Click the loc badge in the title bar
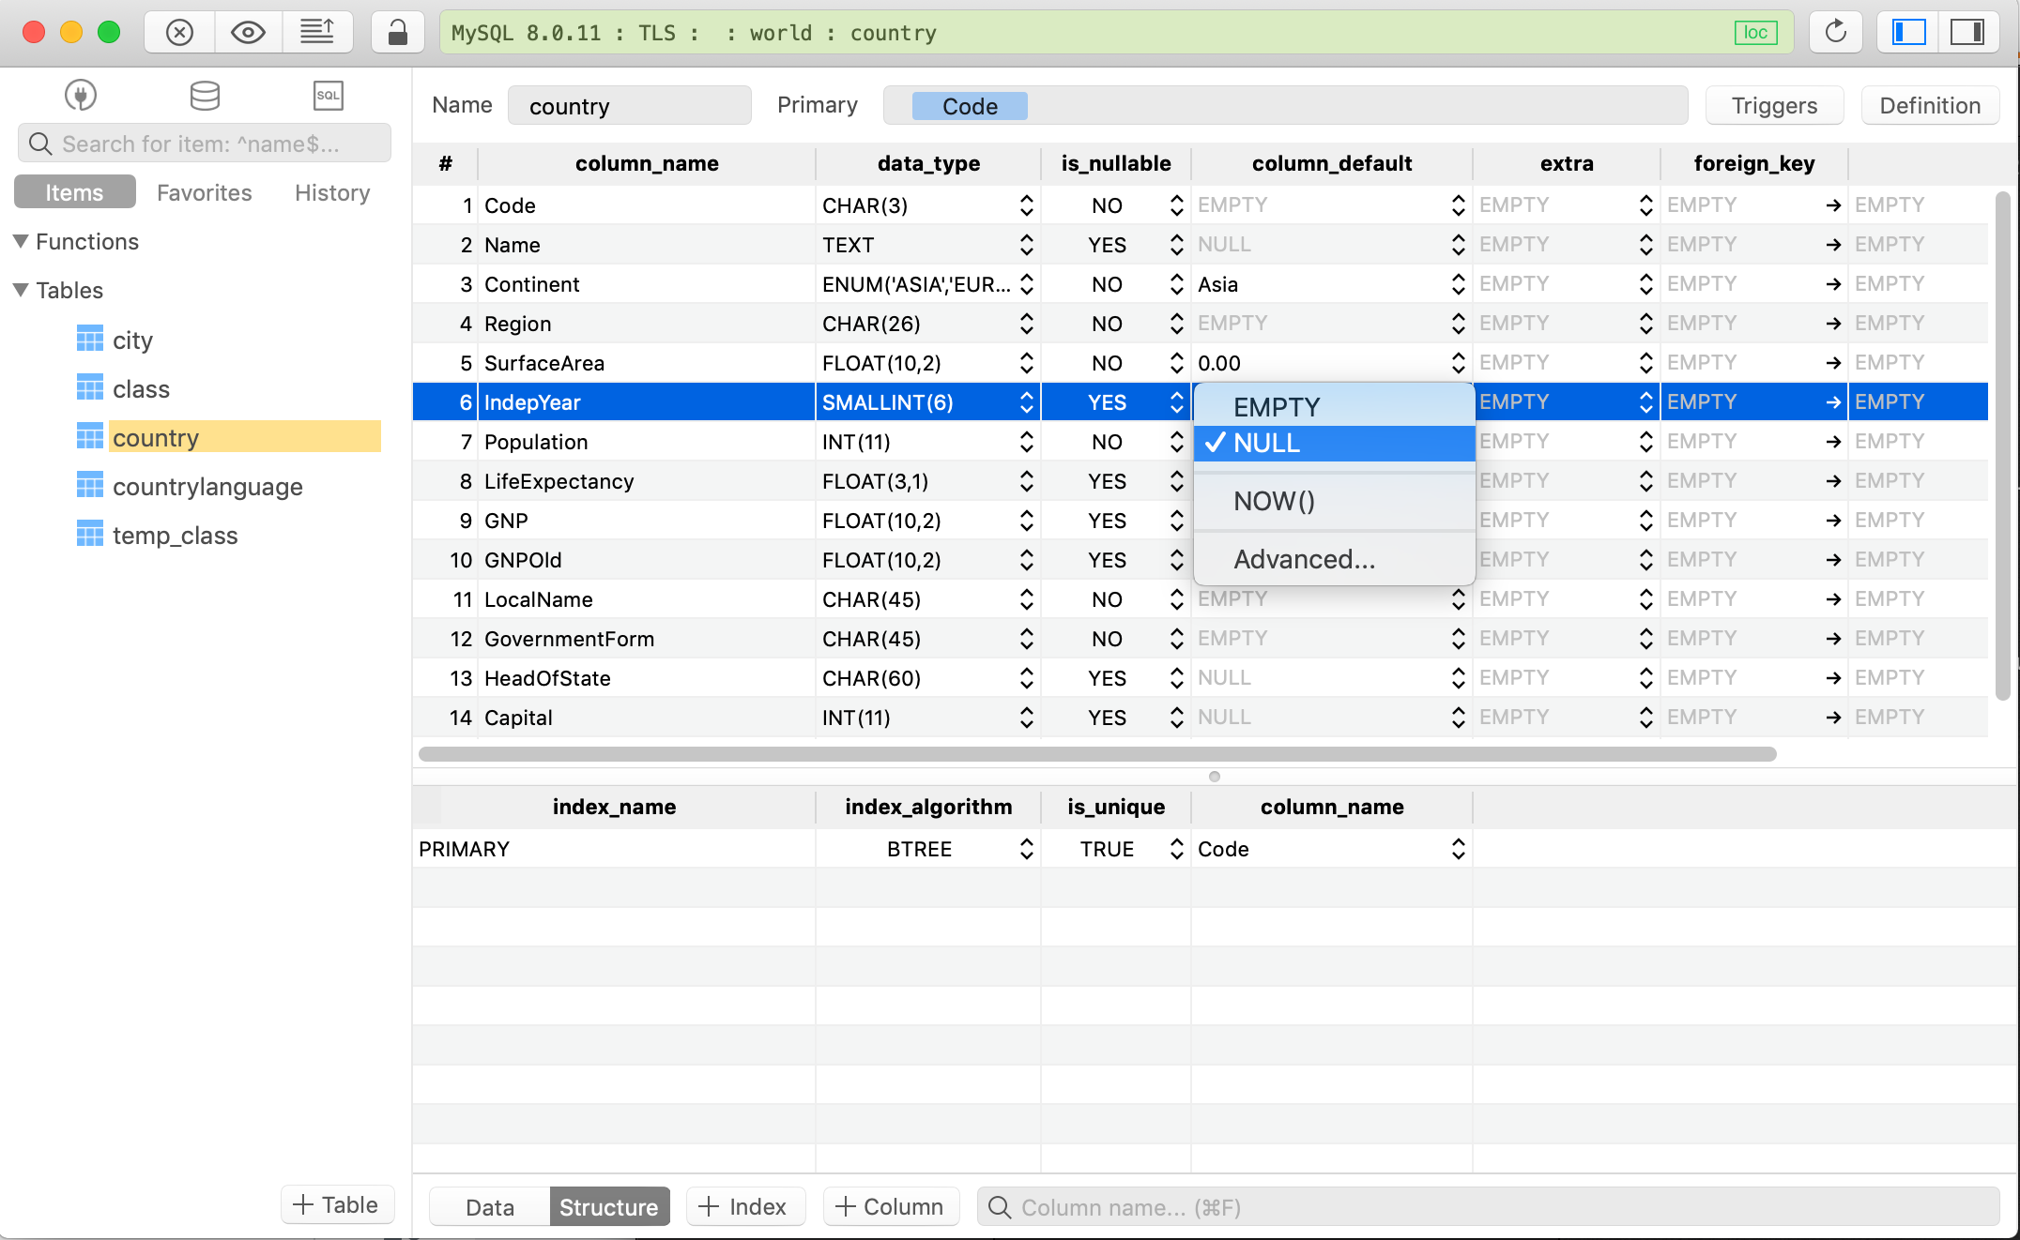The image size is (2020, 1240). click(1755, 32)
